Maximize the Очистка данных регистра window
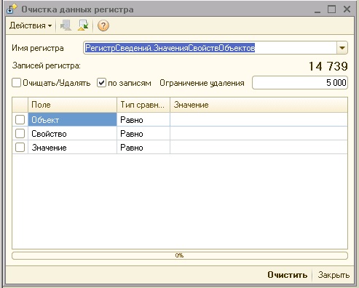Image resolution: width=359 pixels, height=288 pixels. [332, 9]
